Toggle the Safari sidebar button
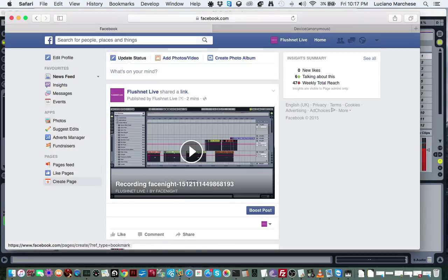Image resolution: width=448 pixels, height=280 pixels. coord(60,18)
